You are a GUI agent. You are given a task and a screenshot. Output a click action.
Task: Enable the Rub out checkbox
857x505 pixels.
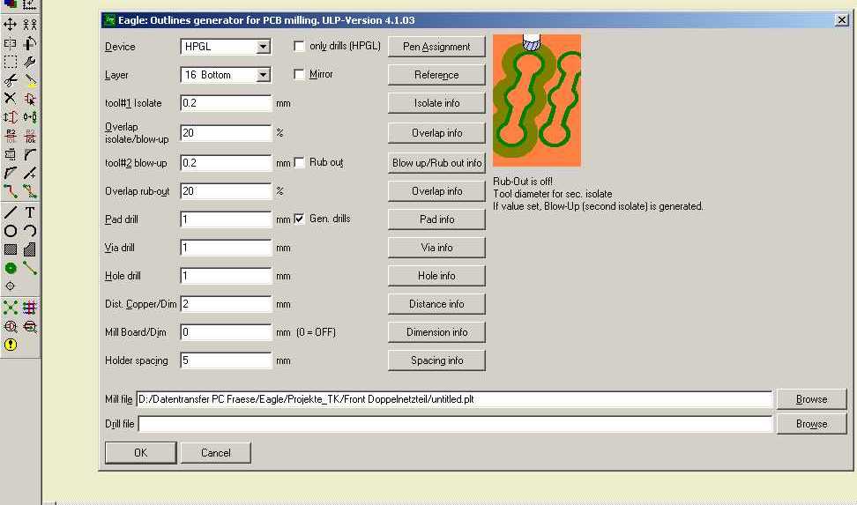tap(299, 162)
